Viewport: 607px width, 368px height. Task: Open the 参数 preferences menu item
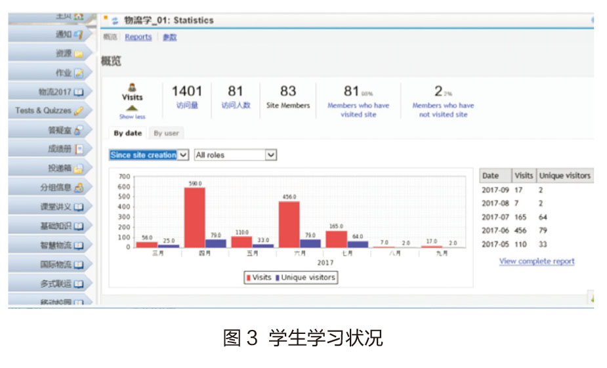click(169, 37)
